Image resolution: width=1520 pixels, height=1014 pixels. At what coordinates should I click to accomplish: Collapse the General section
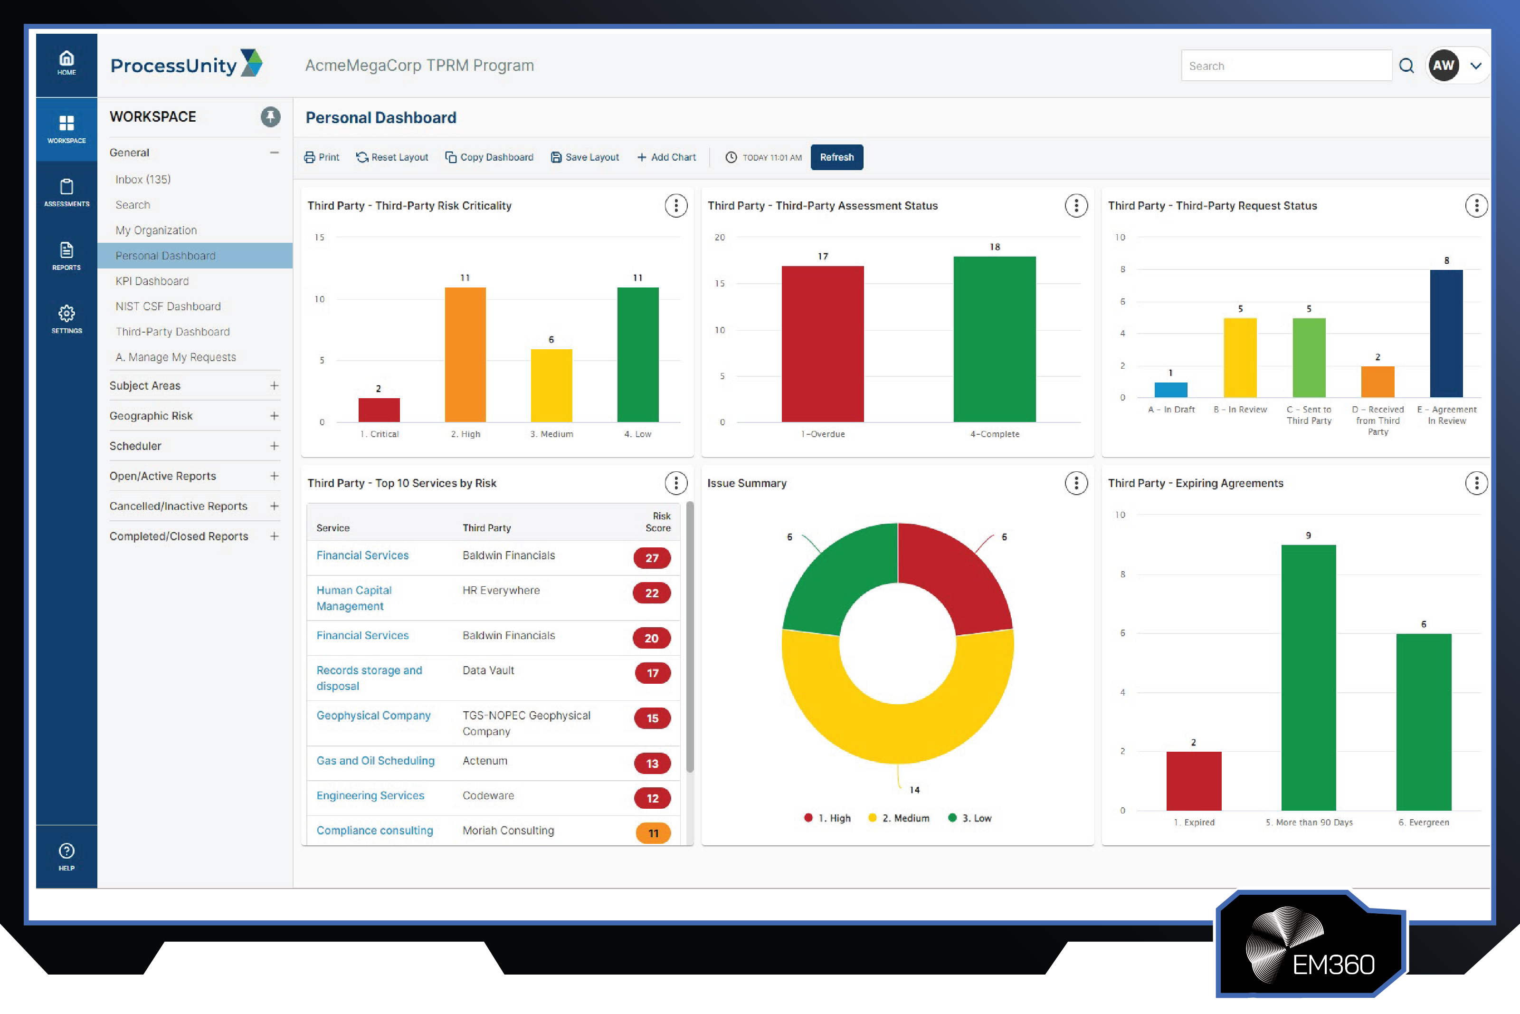274,153
